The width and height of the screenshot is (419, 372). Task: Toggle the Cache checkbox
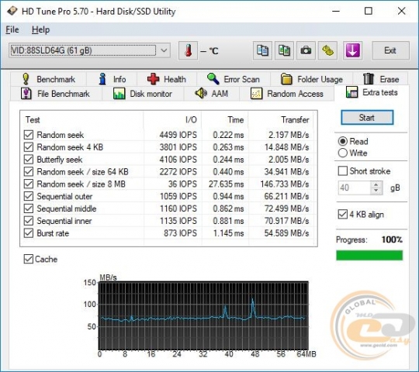(29, 259)
